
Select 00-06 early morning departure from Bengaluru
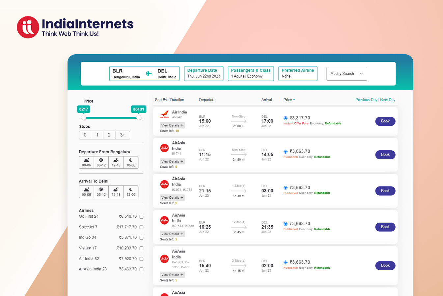[86, 162]
